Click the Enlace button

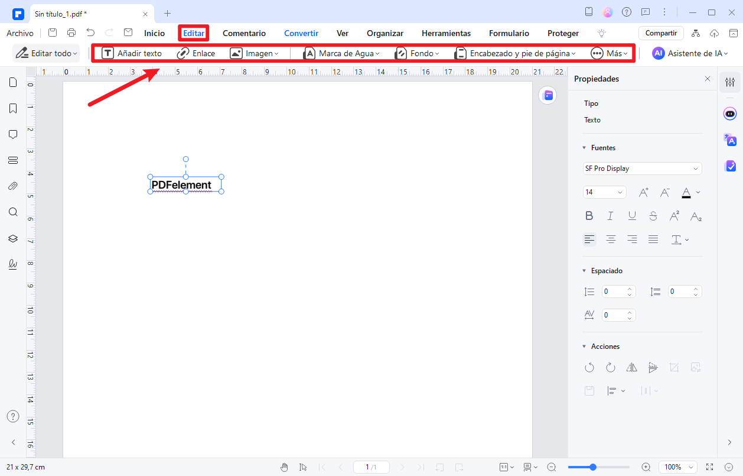pos(196,53)
